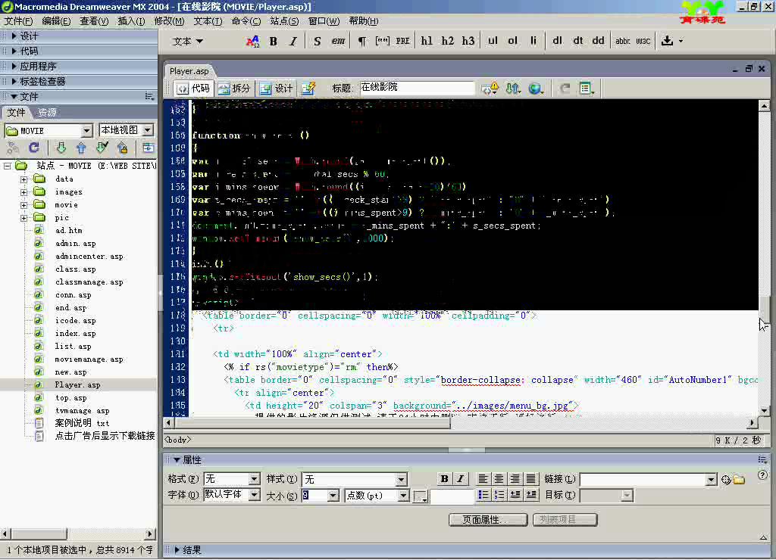
Task: Insert abbreviation abbr icon
Action: pyautogui.click(x=623, y=41)
